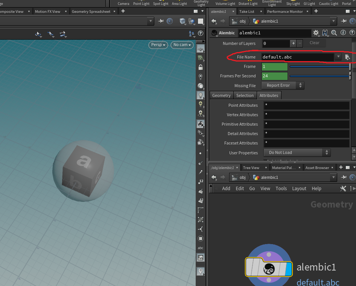Click the three-pronged vertex icon
Image resolution: width=356 pixels, height=286 pixels.
[x=201, y=229]
